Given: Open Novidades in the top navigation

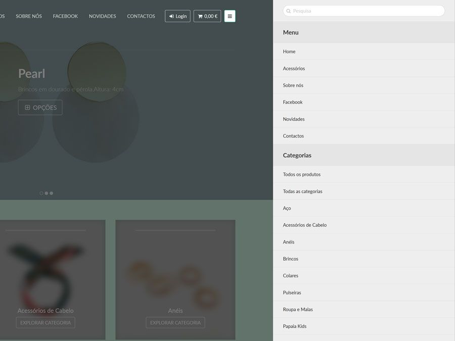Looking at the screenshot, I should pos(102,16).
